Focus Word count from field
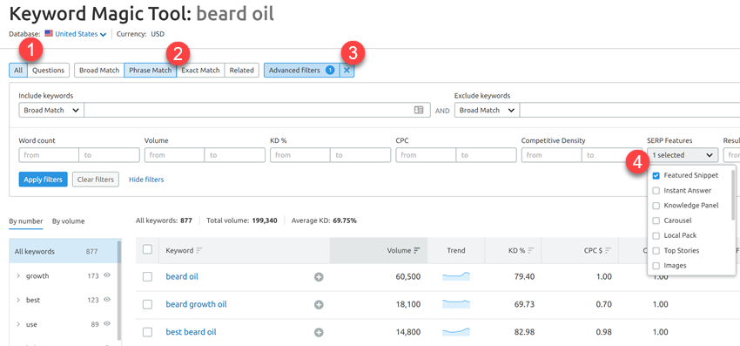This screenshot has height=346, width=740. [49, 155]
